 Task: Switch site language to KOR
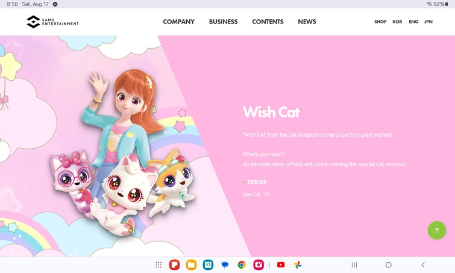click(x=397, y=22)
